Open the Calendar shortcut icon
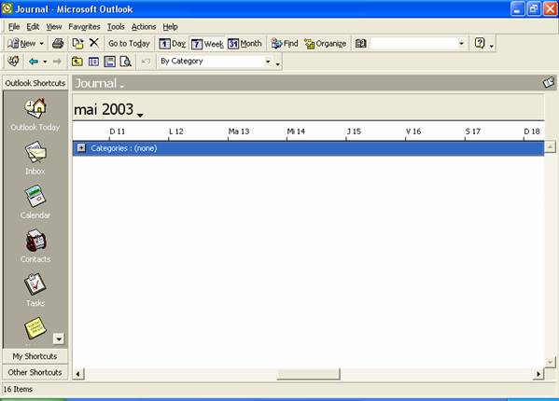The image size is (559, 401). (x=35, y=196)
